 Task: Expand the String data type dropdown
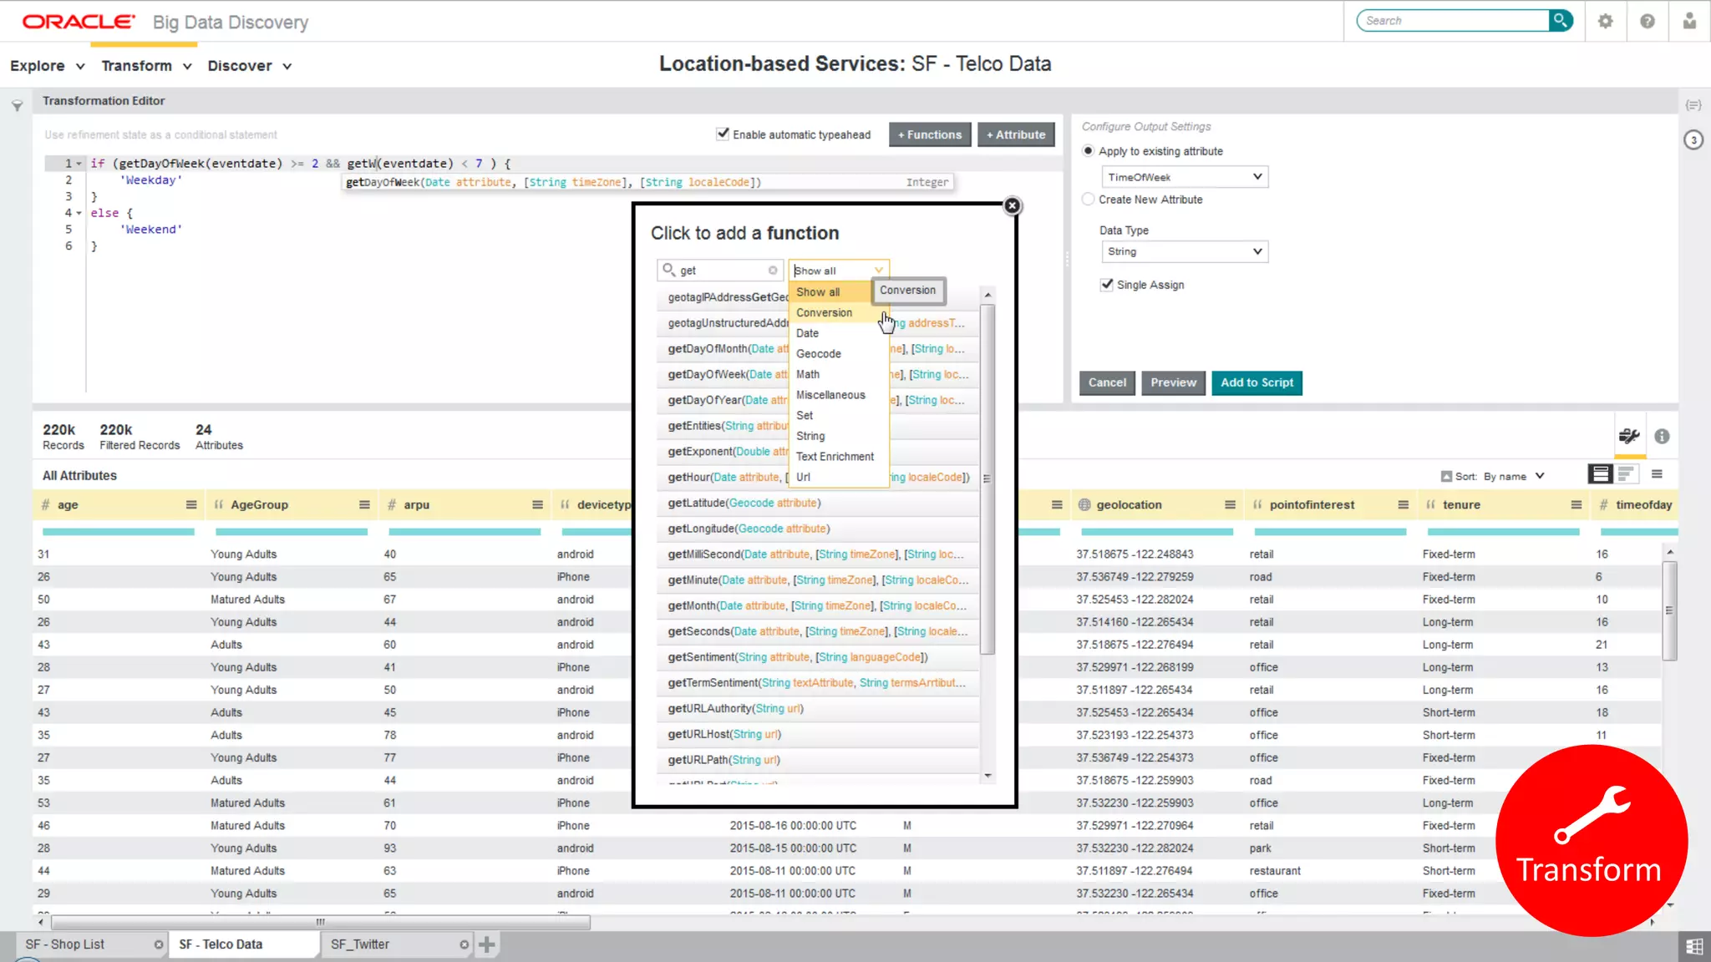(x=1184, y=251)
